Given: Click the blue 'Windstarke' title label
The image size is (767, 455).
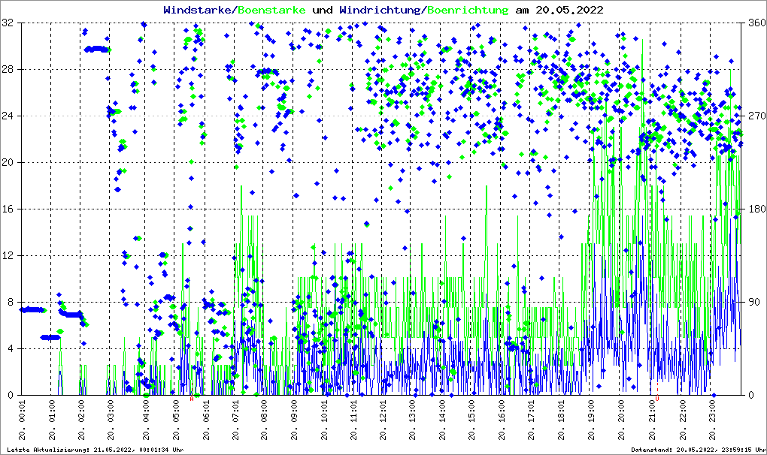Looking at the screenshot, I should pyautogui.click(x=199, y=11).
